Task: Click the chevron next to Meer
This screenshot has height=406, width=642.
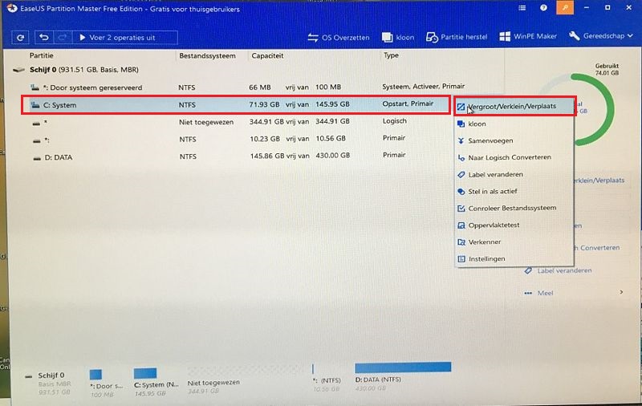Action: tap(621, 292)
